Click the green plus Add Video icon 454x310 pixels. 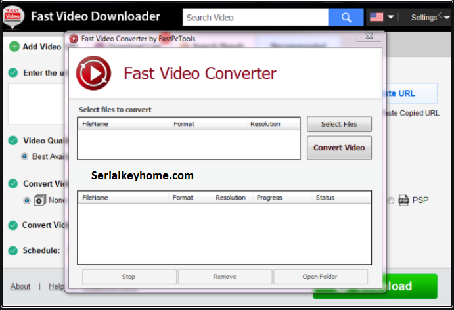pyautogui.click(x=14, y=47)
